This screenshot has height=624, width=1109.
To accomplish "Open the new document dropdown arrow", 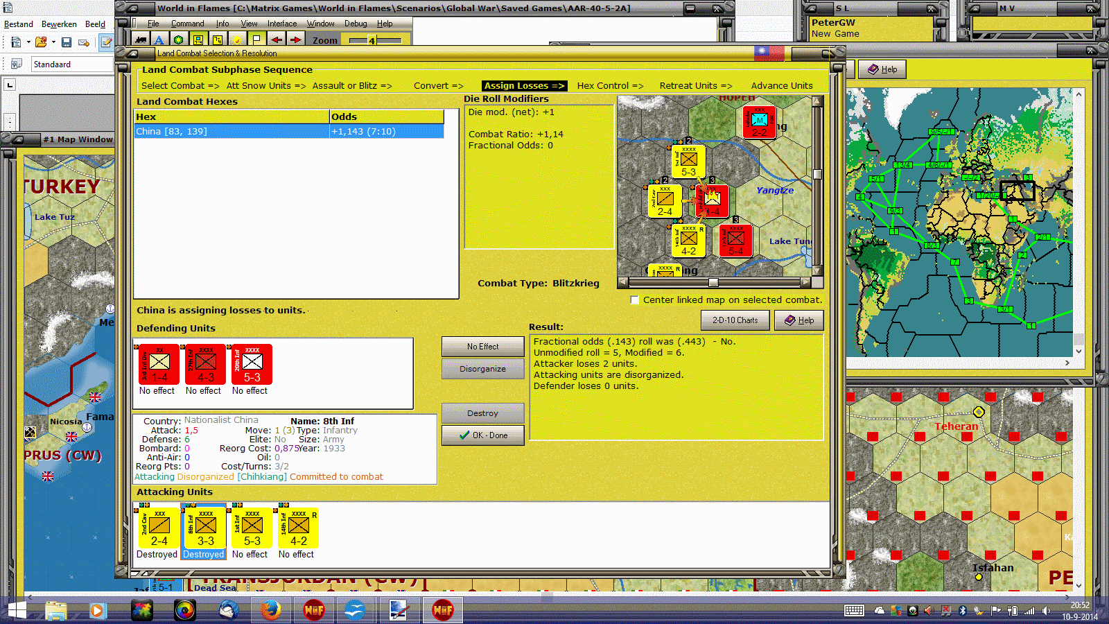I will click(28, 42).
